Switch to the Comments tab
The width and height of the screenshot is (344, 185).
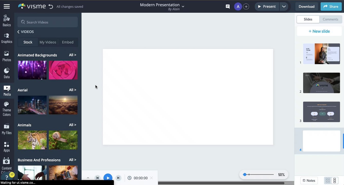pos(330,19)
